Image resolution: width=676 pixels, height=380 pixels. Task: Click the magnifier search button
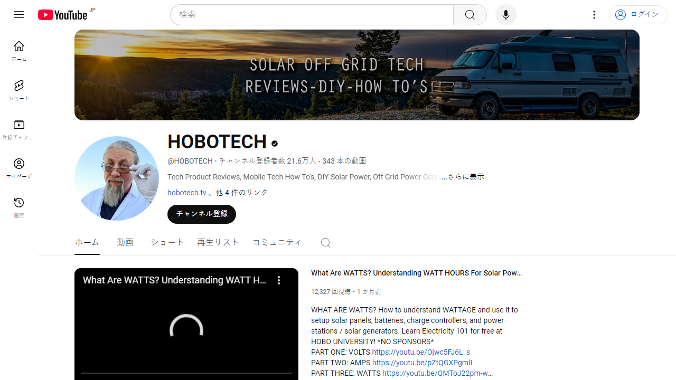tap(470, 15)
